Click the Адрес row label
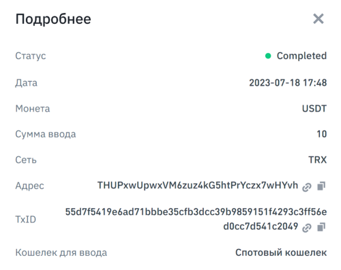The height and width of the screenshot is (270, 341). point(29,186)
